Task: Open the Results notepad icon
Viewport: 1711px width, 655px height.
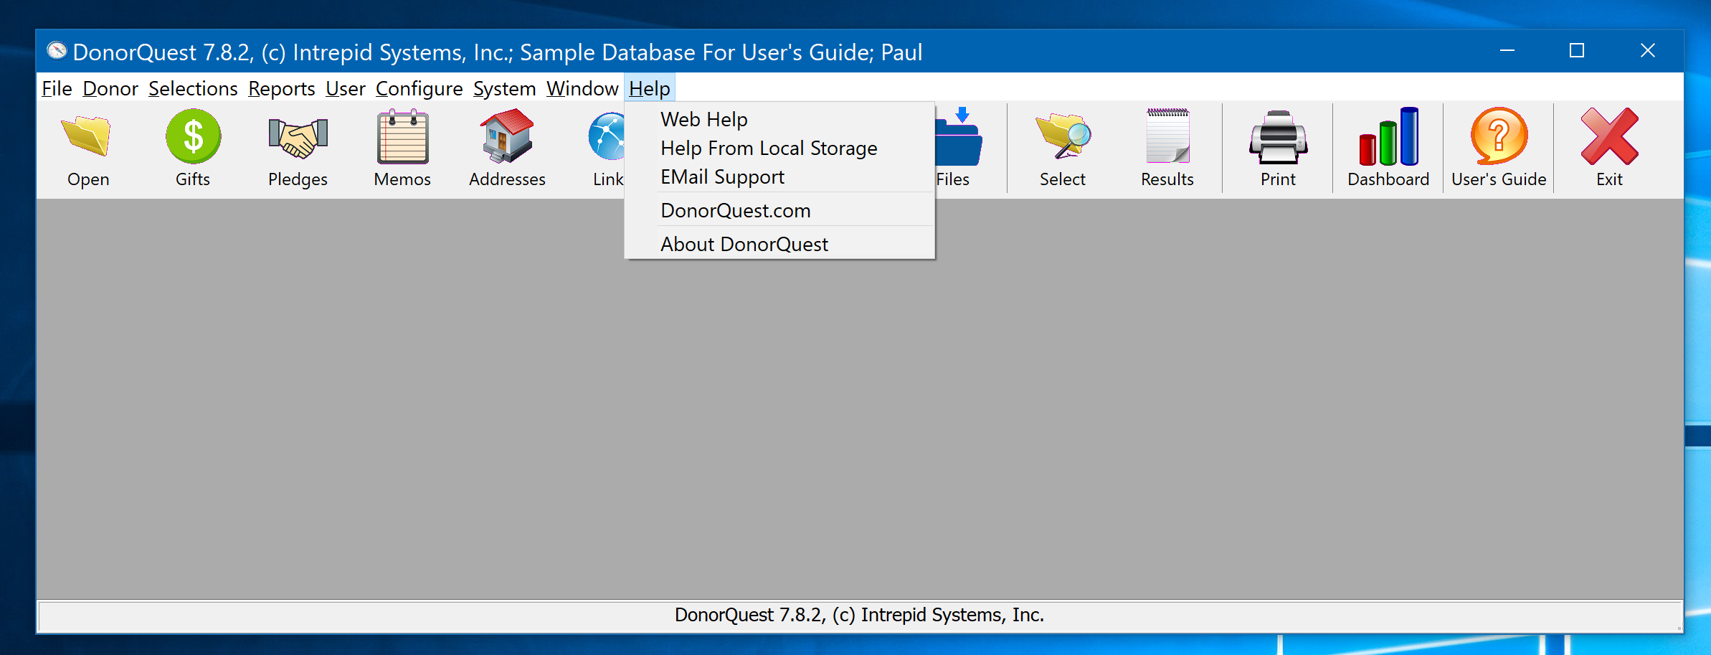Action: pyautogui.click(x=1167, y=136)
